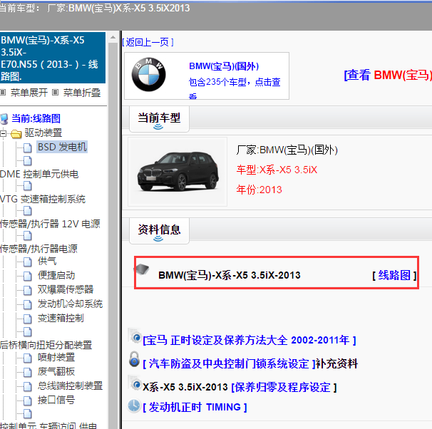
Task: Click the BMW roundel logo
Action: tap(148, 75)
